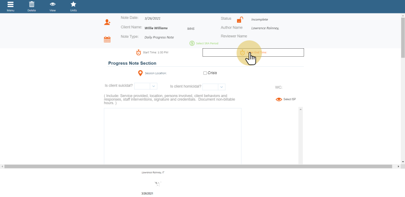Screen dimensions: 405x197
Task: Expand the 'Is client suicidal?' dropdown
Action: [154, 86]
